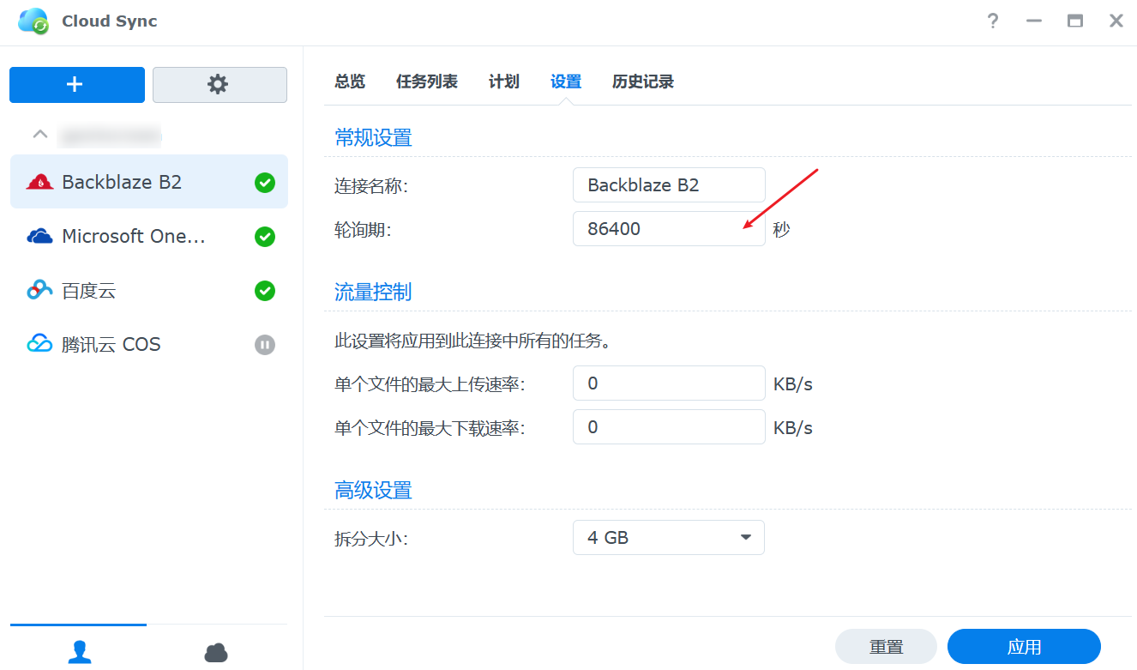Click the max upload rate field
1137x670 pixels.
(x=668, y=383)
